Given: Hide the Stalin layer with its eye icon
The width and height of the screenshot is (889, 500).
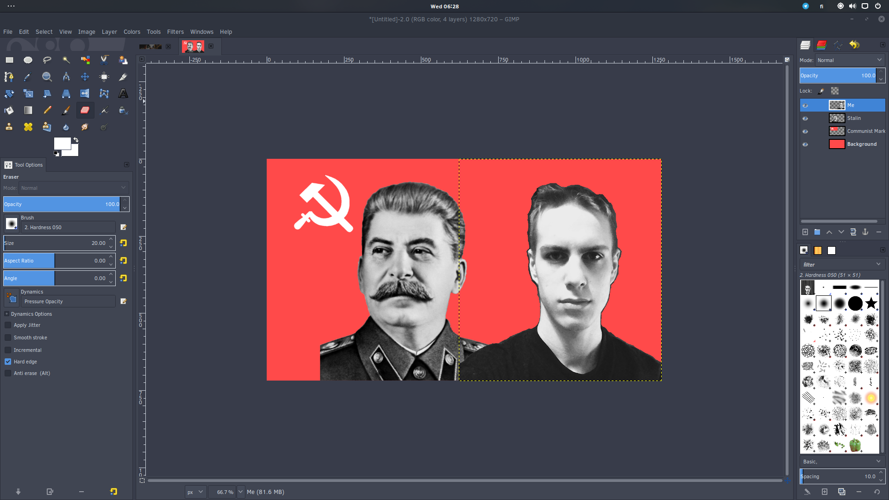Looking at the screenshot, I should 805,119.
